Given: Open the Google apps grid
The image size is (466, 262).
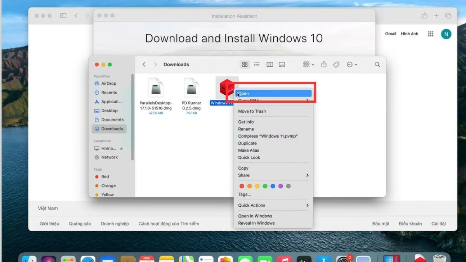Looking at the screenshot, I should pyautogui.click(x=430, y=34).
